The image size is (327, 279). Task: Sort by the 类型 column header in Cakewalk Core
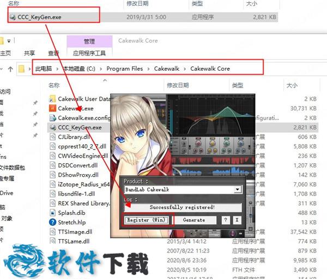click(238, 85)
